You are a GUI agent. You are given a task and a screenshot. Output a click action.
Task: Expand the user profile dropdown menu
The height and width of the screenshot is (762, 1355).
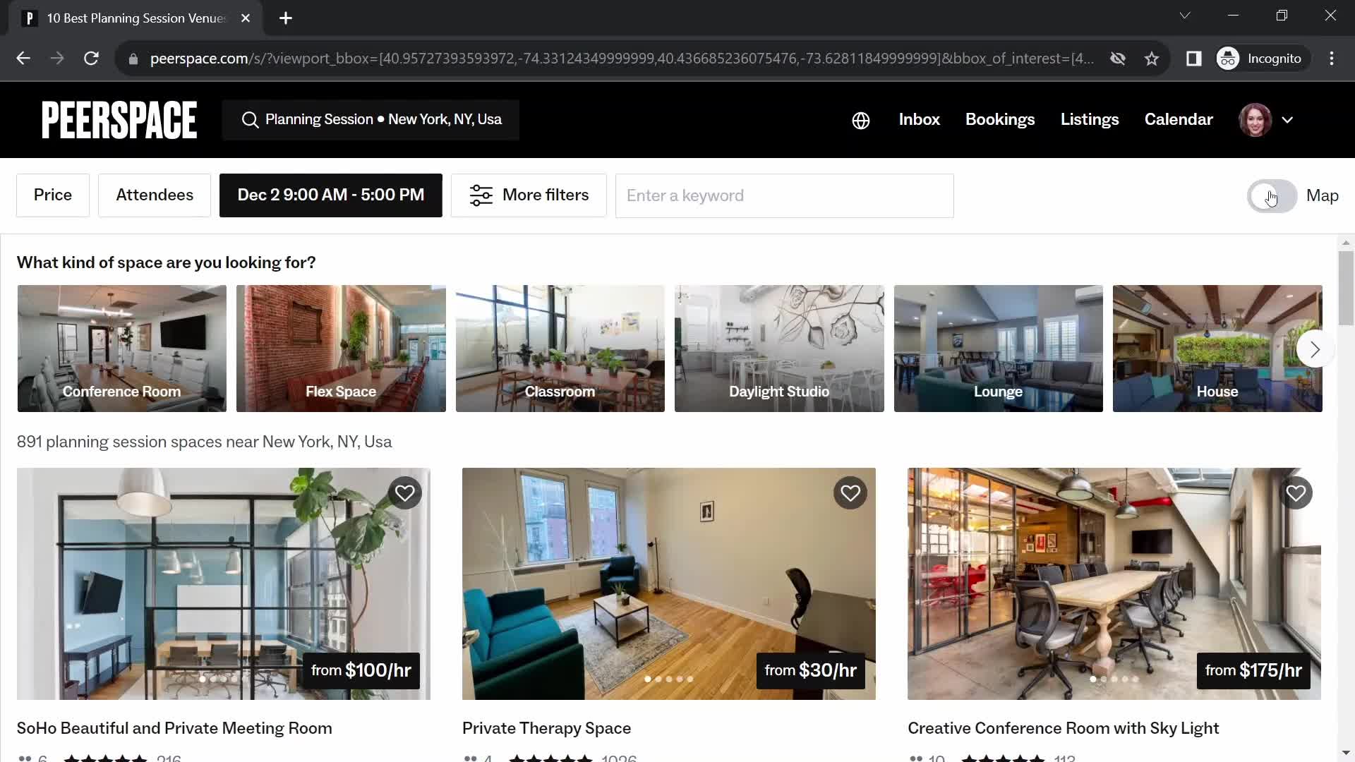coord(1287,119)
